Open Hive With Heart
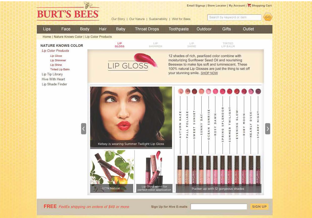The height and width of the screenshot is (218, 312). click(53, 79)
